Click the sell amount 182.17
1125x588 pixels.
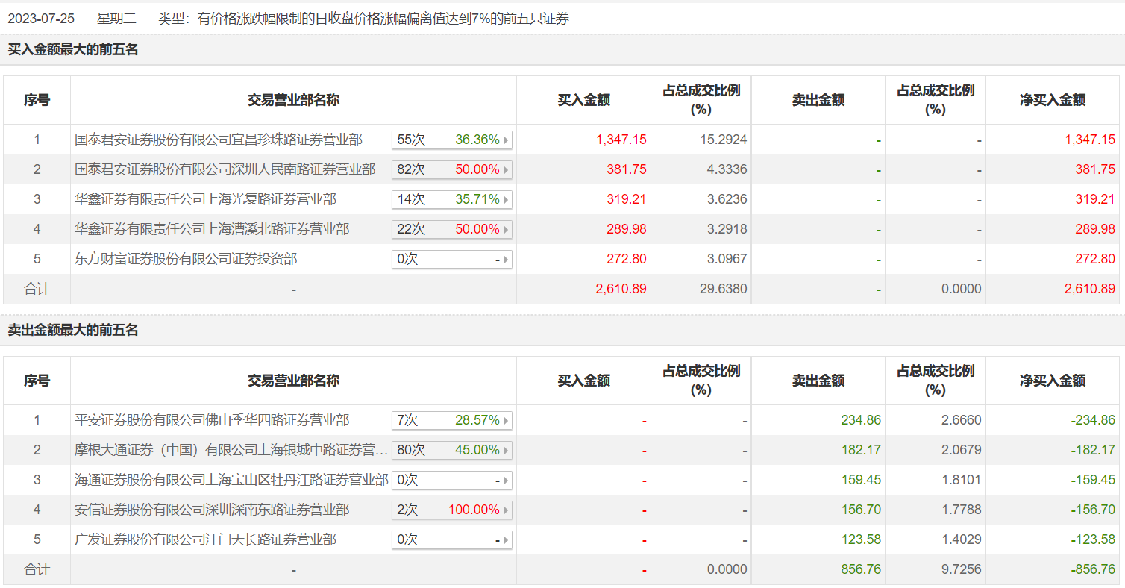(861, 450)
